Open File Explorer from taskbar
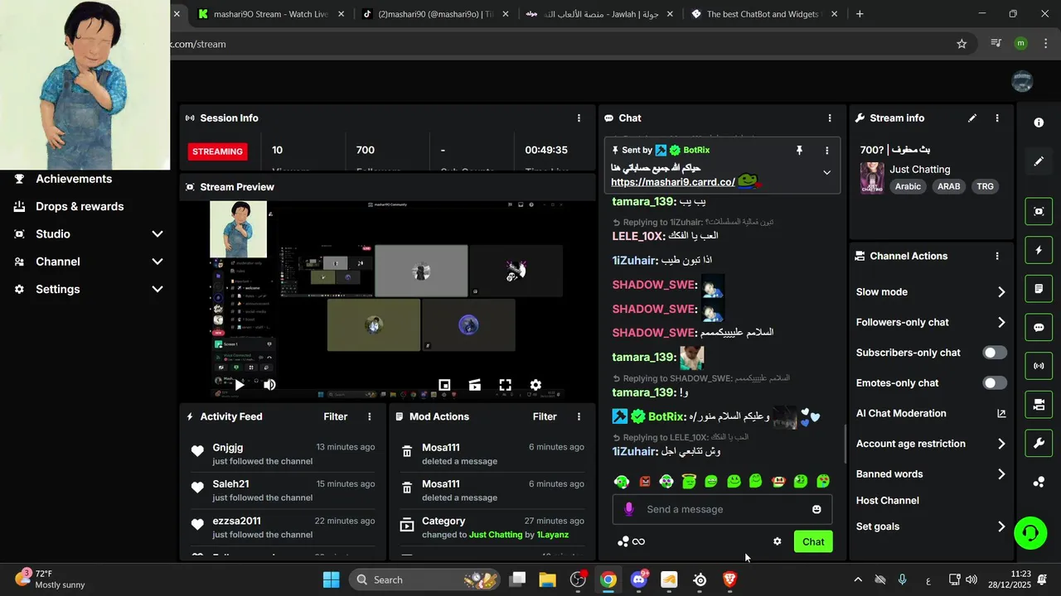 tap(547, 579)
